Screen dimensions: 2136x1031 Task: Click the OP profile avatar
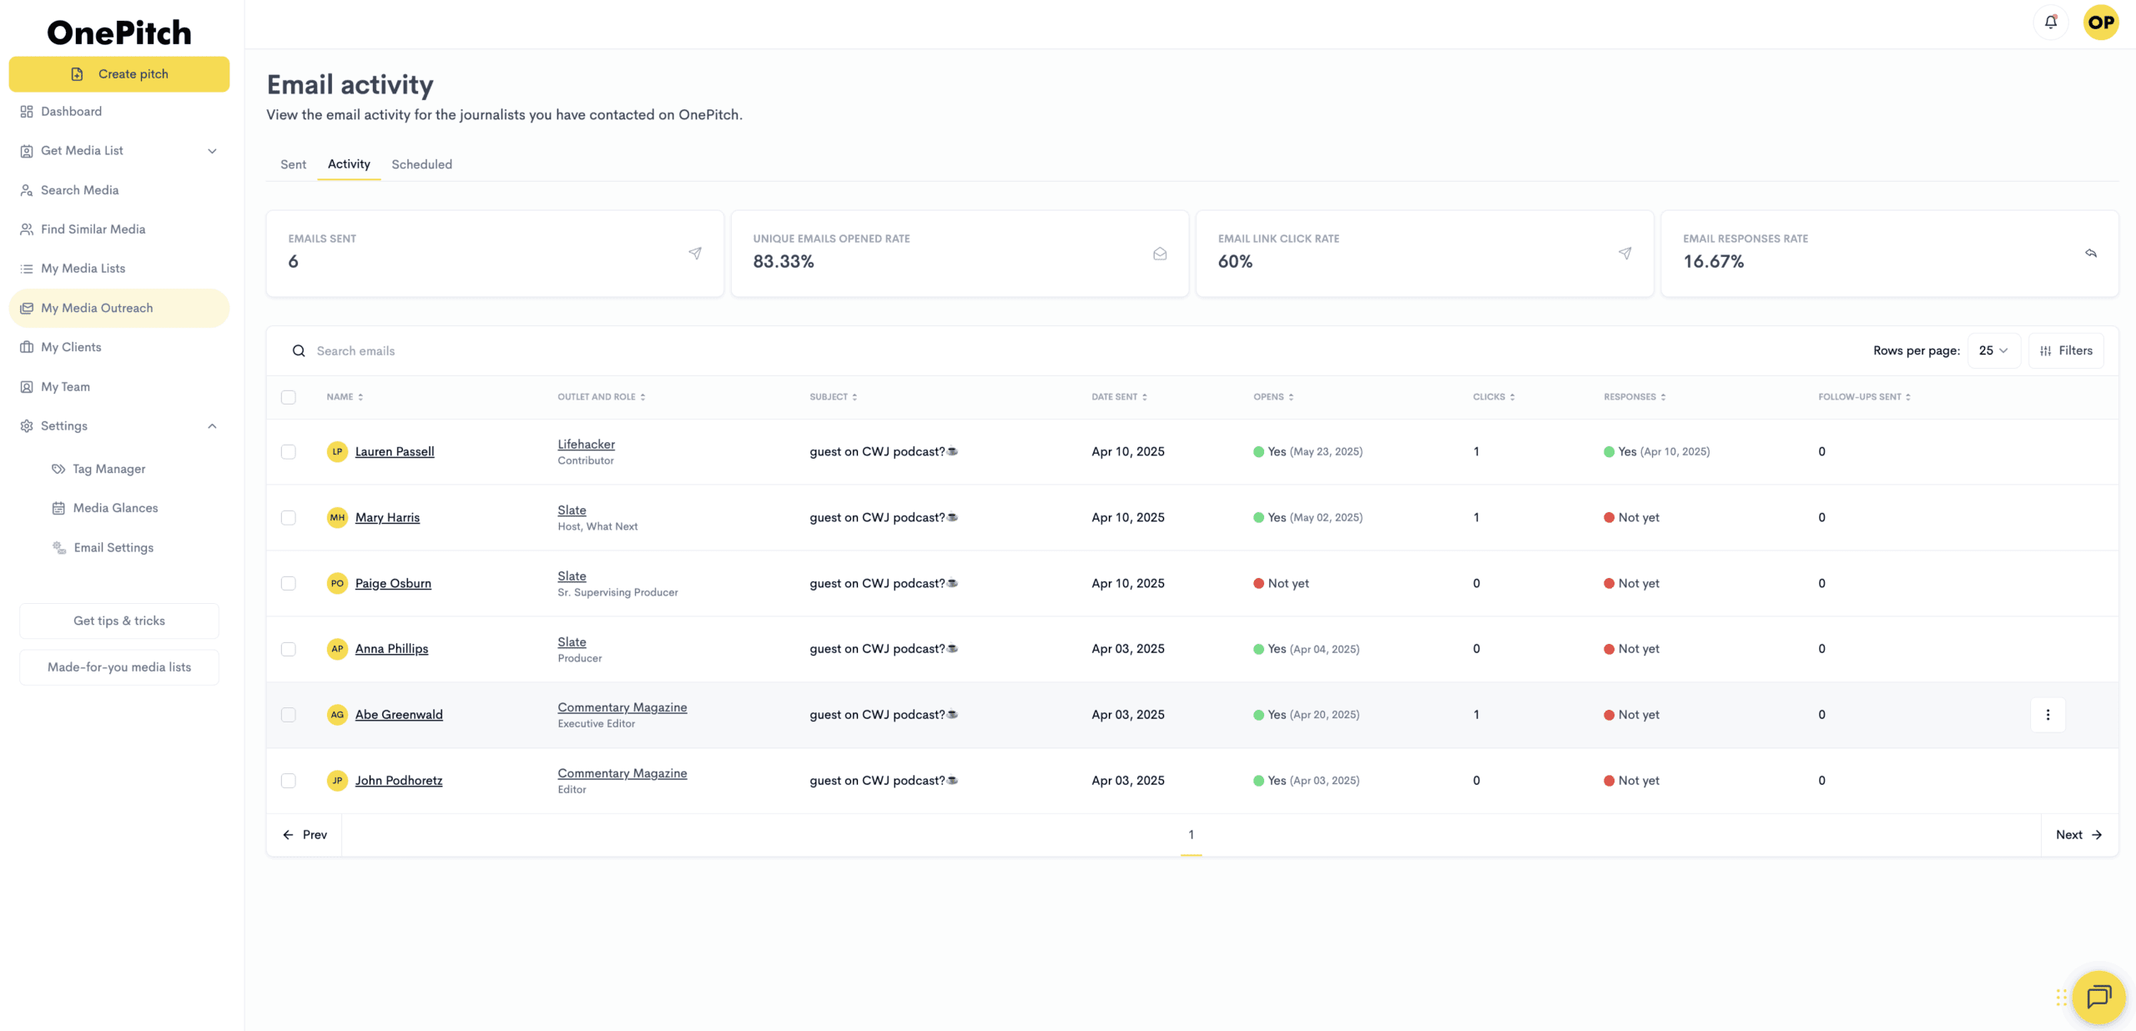(2100, 23)
